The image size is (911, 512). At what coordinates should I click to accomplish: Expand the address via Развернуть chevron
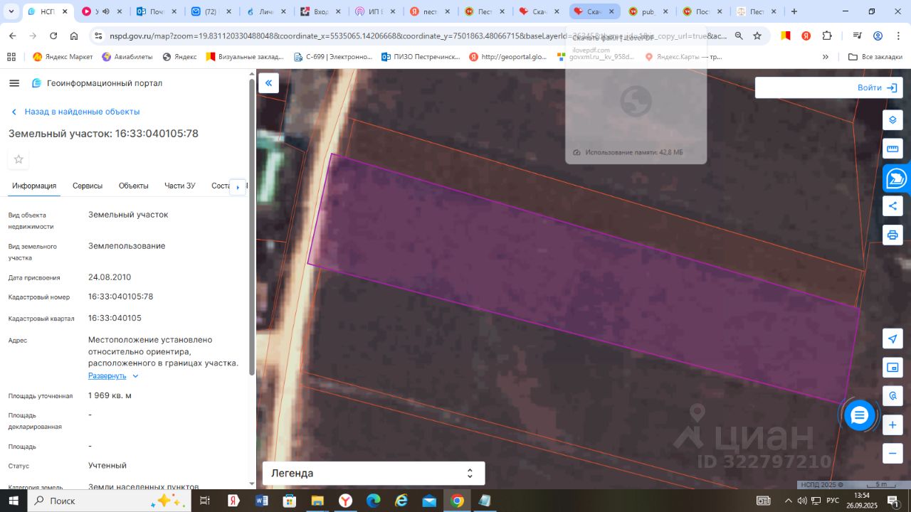(x=135, y=376)
